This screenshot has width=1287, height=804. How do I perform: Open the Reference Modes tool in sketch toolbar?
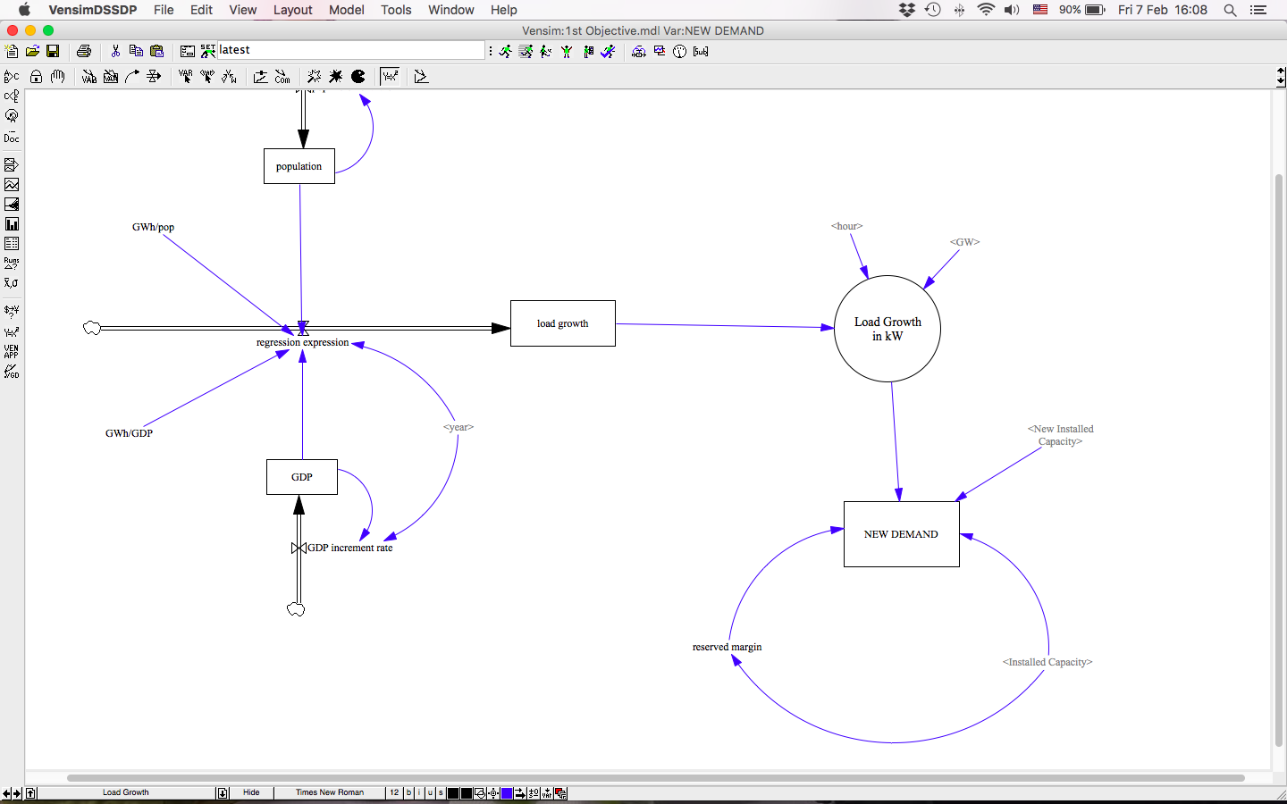tap(422, 77)
